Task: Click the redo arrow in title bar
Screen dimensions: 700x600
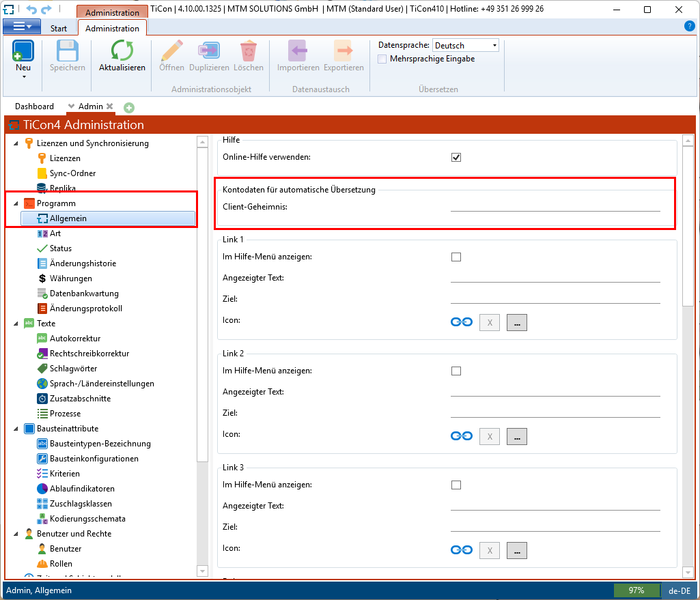Action: pyautogui.click(x=46, y=9)
